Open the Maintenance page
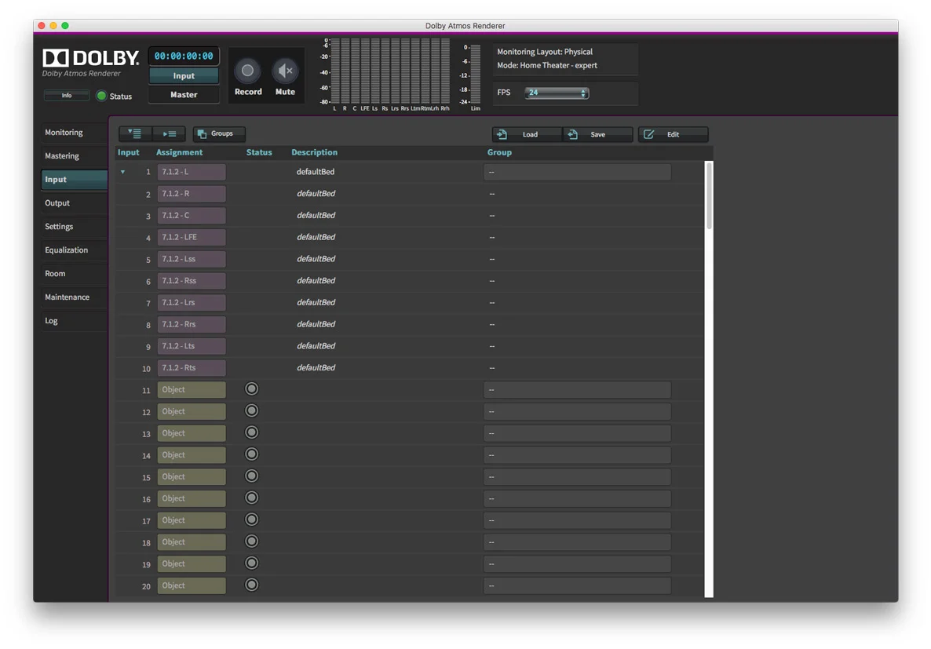 (74, 297)
